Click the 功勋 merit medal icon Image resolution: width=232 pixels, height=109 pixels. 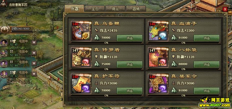[x=5, y=30]
